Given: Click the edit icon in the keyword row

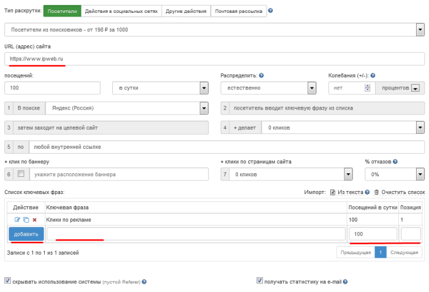Looking at the screenshot, I should [x=17, y=236].
